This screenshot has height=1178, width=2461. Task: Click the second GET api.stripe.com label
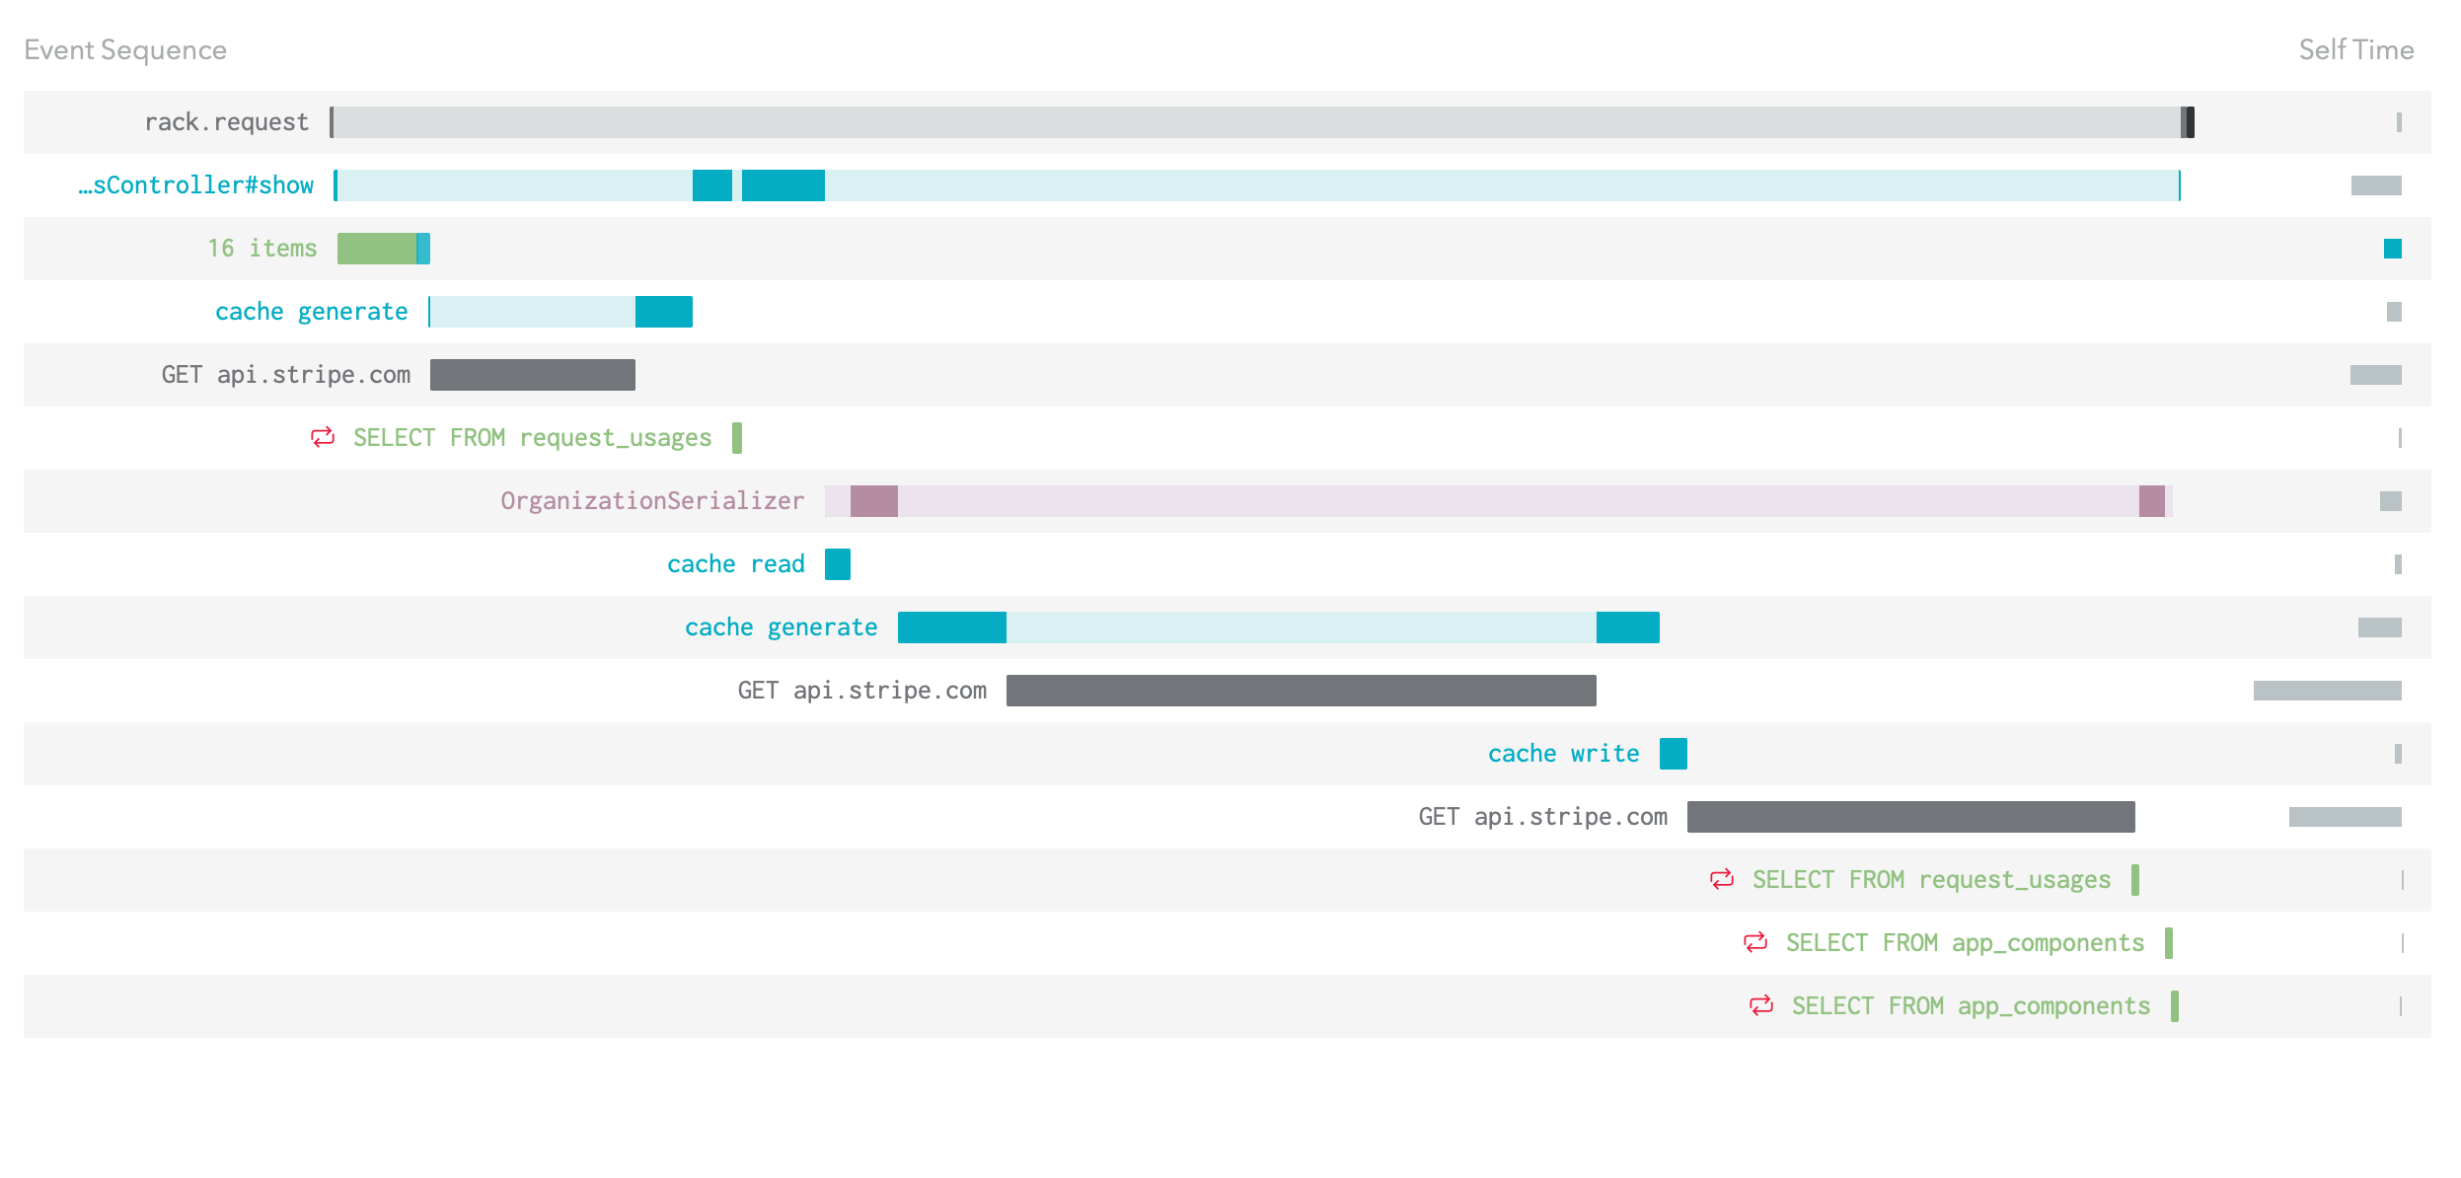(861, 690)
